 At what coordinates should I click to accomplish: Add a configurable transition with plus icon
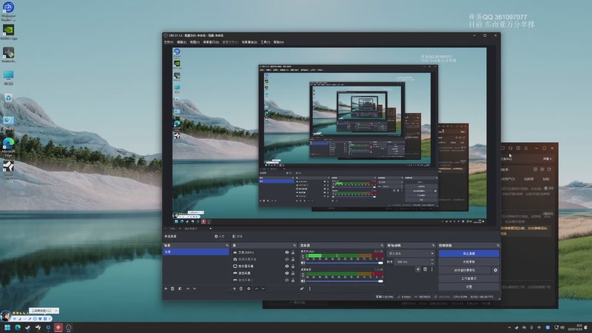click(418, 269)
